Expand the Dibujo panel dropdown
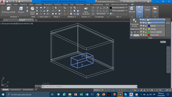This screenshot has height=97, width=172. click(x=57, y=17)
